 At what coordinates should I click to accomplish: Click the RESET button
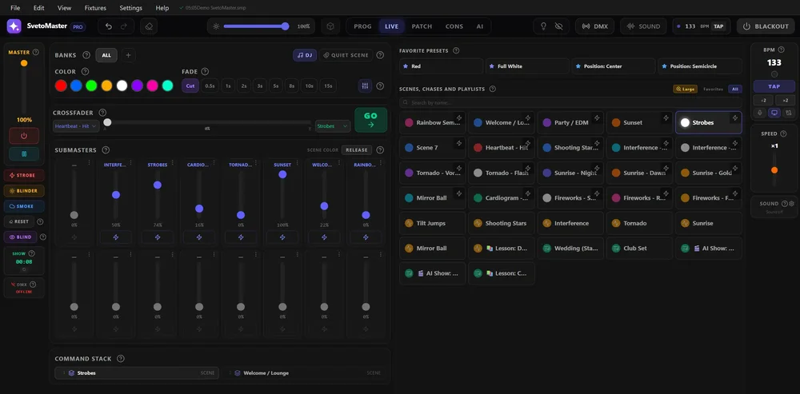[19, 221]
